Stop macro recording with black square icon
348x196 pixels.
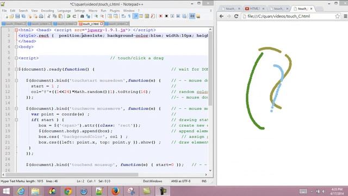(x=166, y=16)
